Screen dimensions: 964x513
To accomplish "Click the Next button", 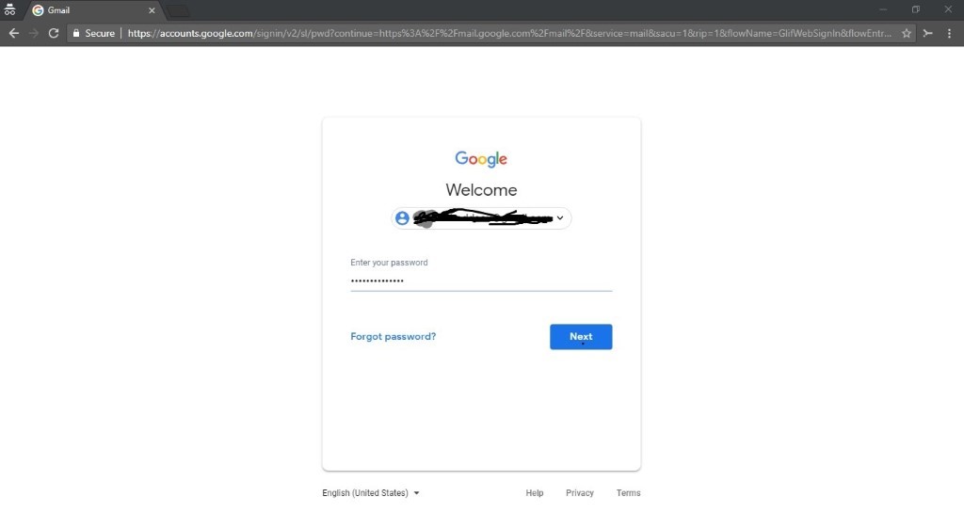I will [581, 337].
